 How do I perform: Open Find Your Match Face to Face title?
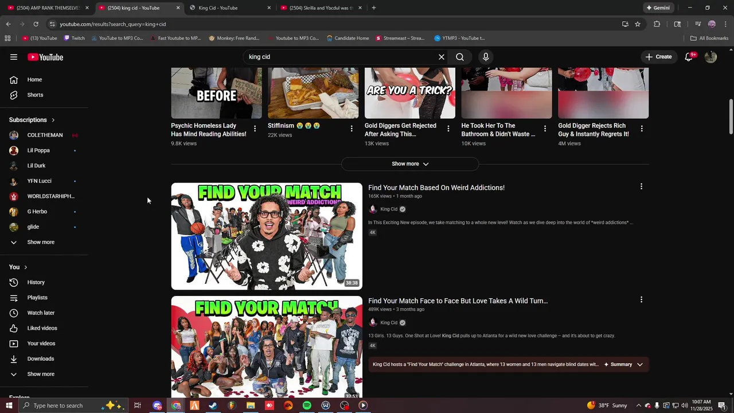click(x=458, y=301)
